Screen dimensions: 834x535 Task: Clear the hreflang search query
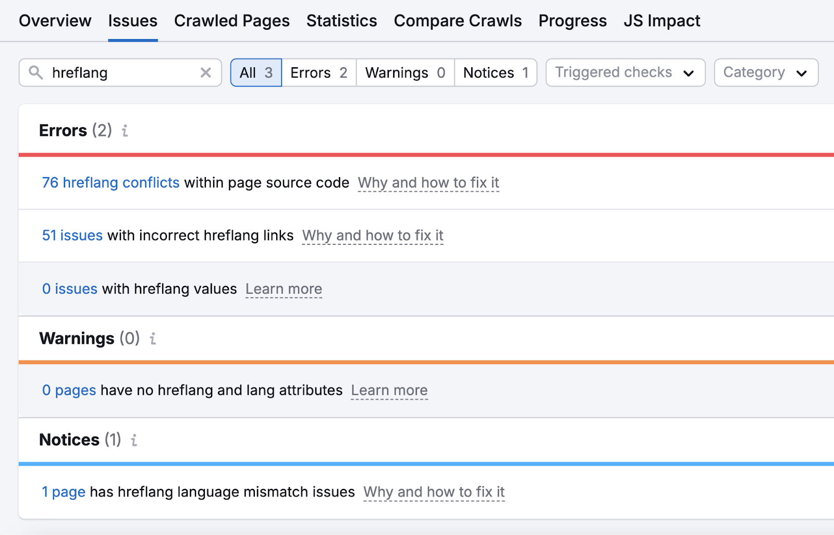point(205,72)
